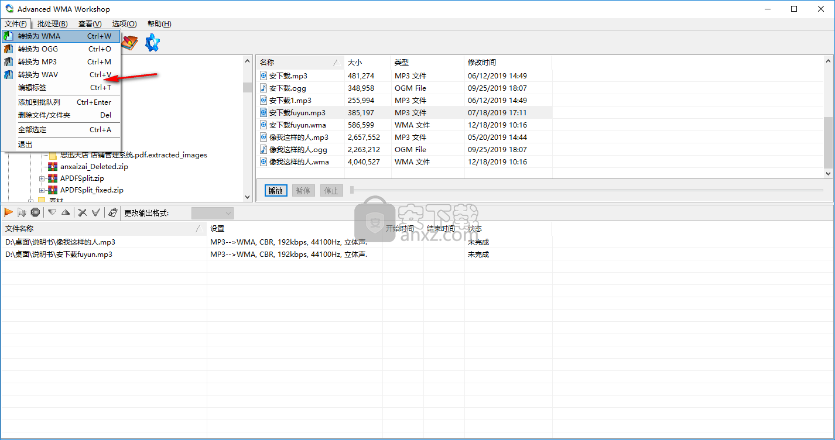Image resolution: width=835 pixels, height=440 pixels.
Task: Choose 删除文件/文件夹 menu item
Action: point(61,115)
